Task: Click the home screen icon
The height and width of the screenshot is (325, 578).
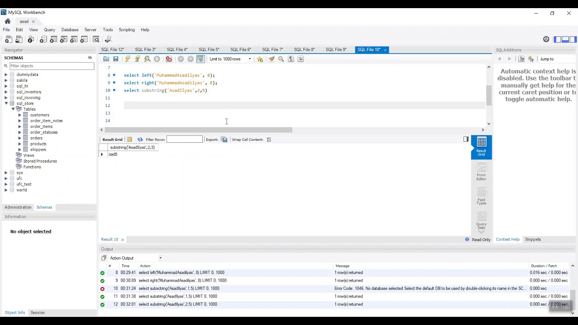Action: coord(7,21)
